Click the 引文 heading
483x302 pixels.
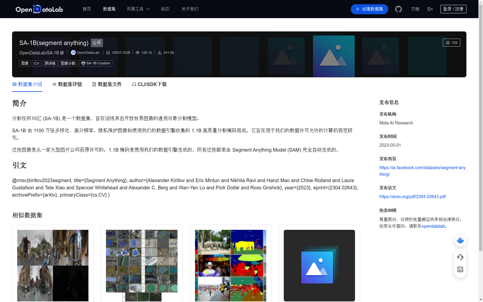[x=19, y=165]
